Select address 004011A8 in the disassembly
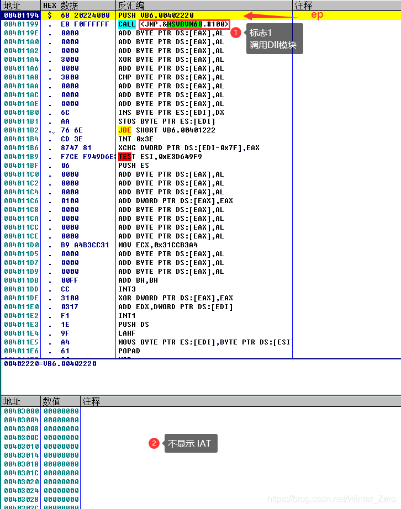This screenshot has width=401, height=509. 22,77
